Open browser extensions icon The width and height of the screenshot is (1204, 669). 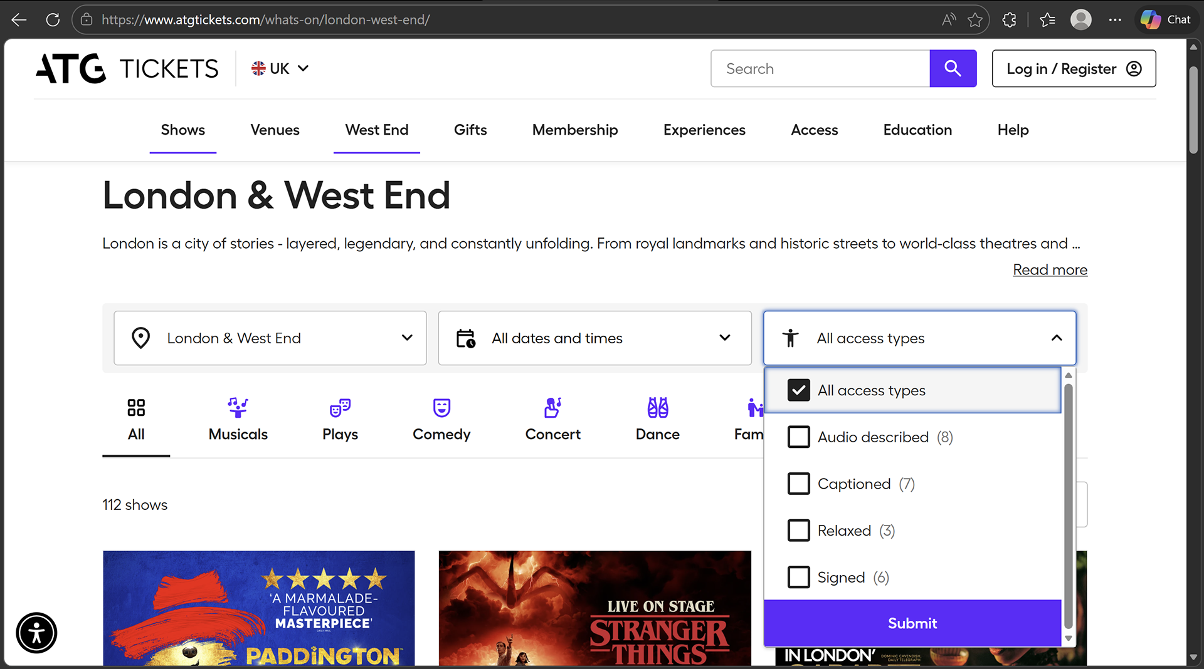[x=1009, y=19]
